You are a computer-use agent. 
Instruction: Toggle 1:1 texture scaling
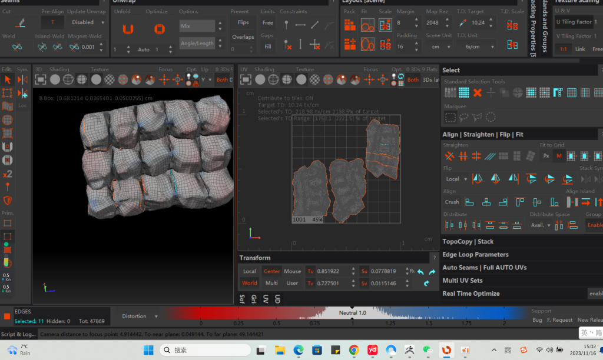pos(564,49)
